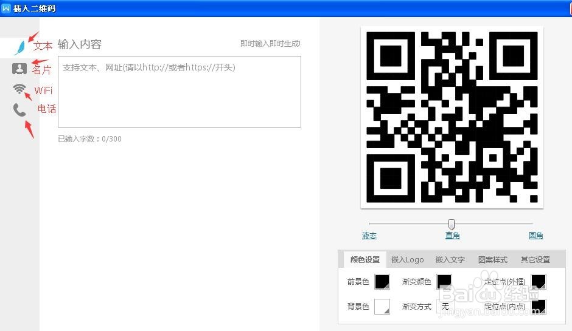Switch to the 嵌入文字 tab

[x=450, y=259]
